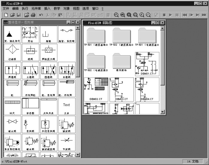Open the 编辑 menu
This screenshot has width=209, height=165.
point(16,9)
